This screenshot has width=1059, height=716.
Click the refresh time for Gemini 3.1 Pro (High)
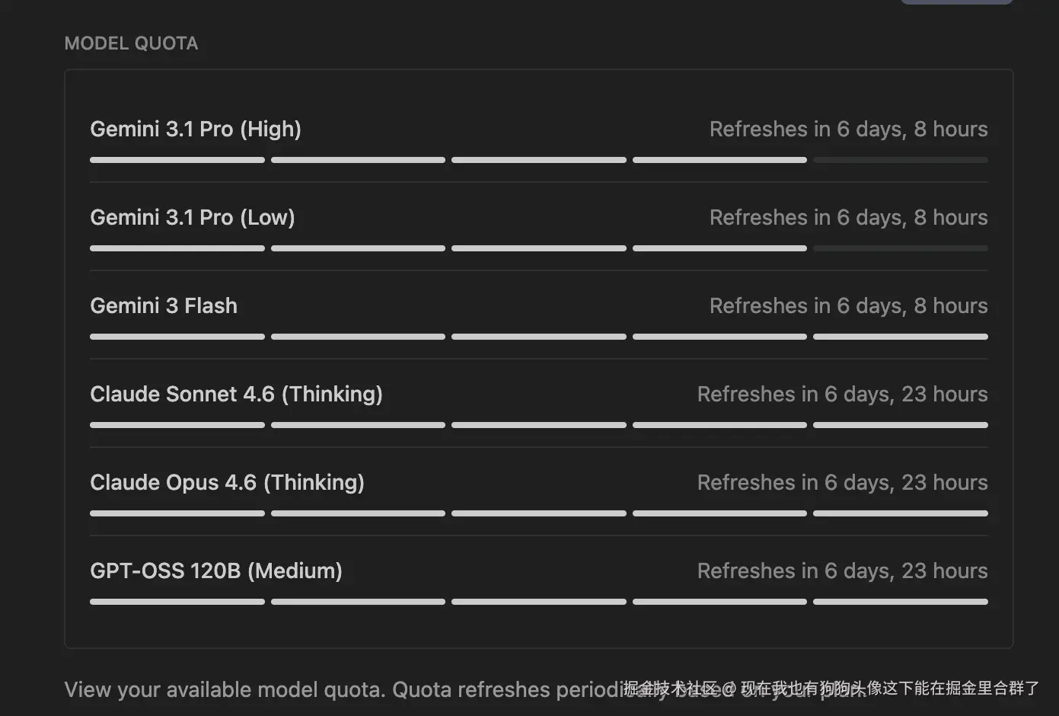[x=848, y=129]
